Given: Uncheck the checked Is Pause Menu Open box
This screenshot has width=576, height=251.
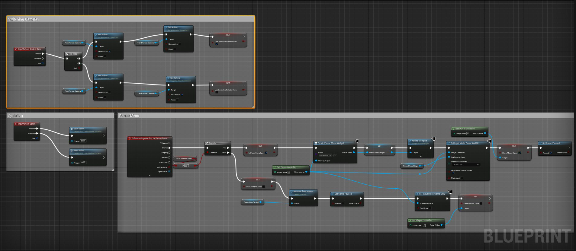Looking at the screenshot, I should click(266, 153).
